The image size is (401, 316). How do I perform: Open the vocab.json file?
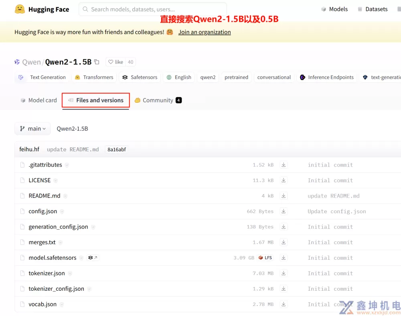[43, 304]
